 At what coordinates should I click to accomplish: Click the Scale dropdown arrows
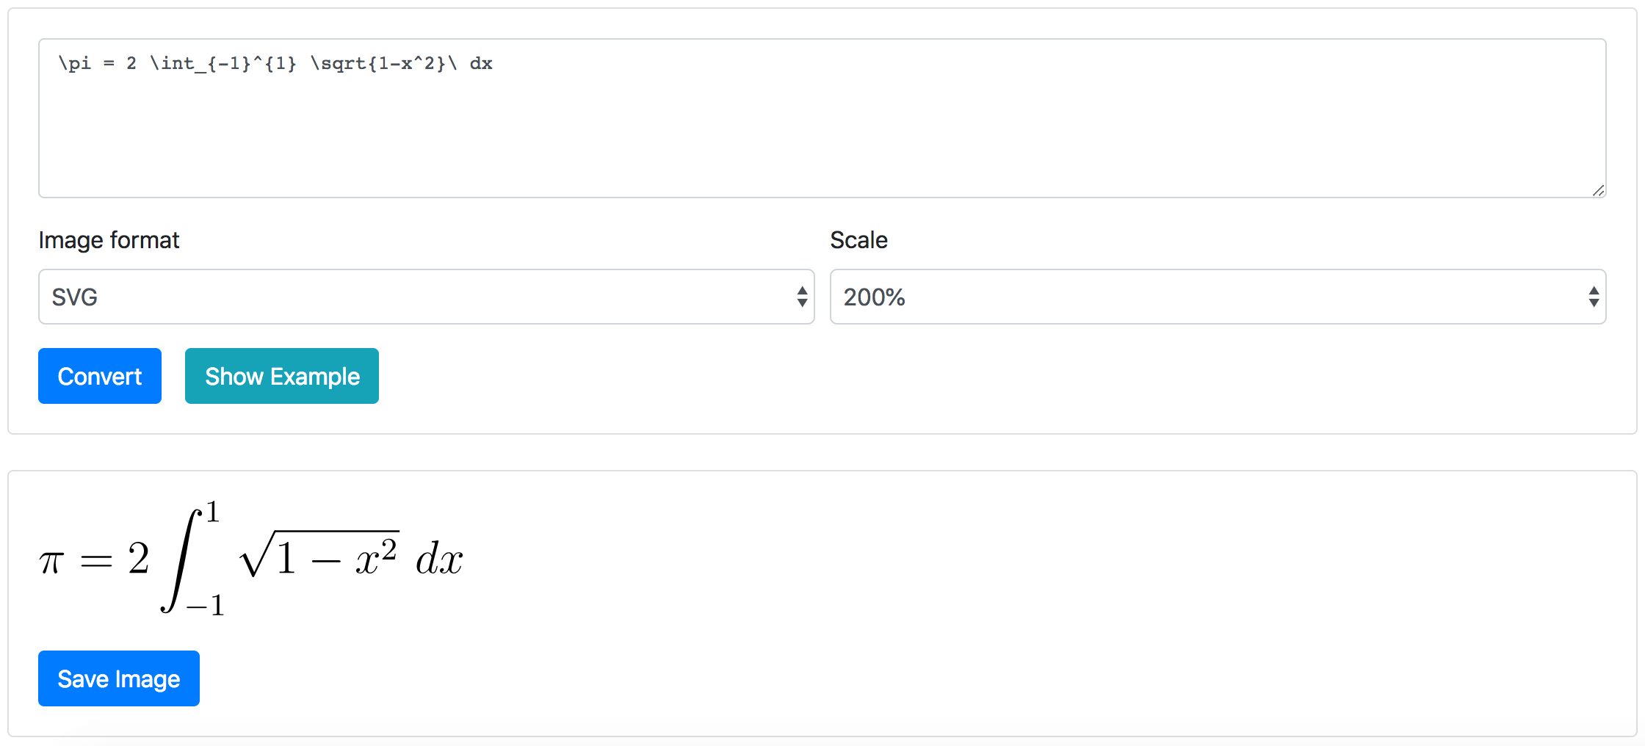coord(1594,297)
